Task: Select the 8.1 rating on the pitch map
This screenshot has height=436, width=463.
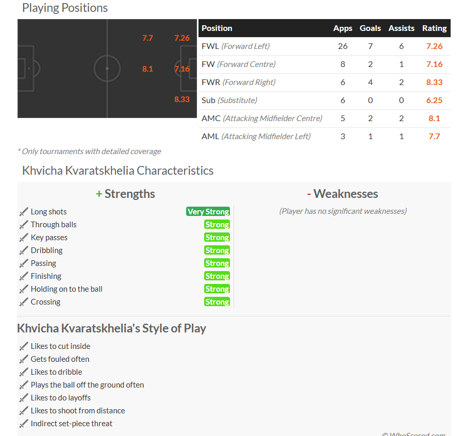Action: [x=147, y=69]
